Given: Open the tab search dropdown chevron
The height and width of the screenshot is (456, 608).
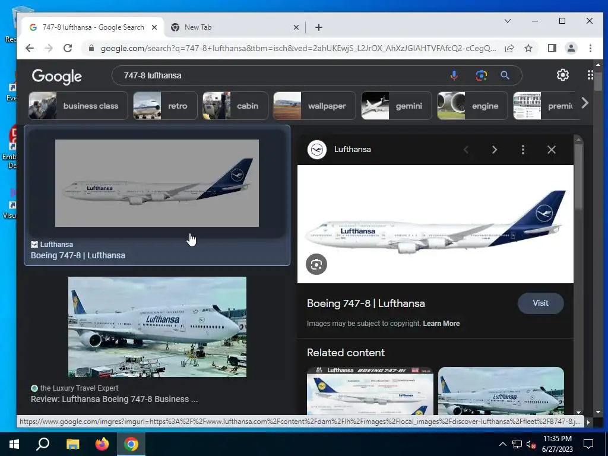Looking at the screenshot, I should click(x=508, y=21).
